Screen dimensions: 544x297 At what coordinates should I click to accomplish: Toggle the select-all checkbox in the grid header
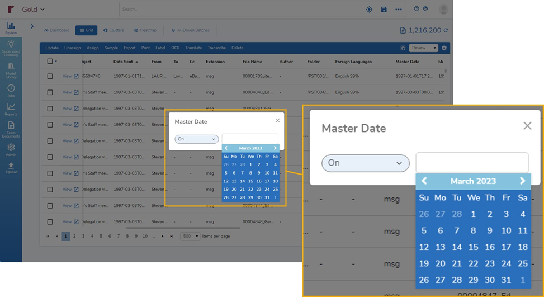tap(50, 62)
